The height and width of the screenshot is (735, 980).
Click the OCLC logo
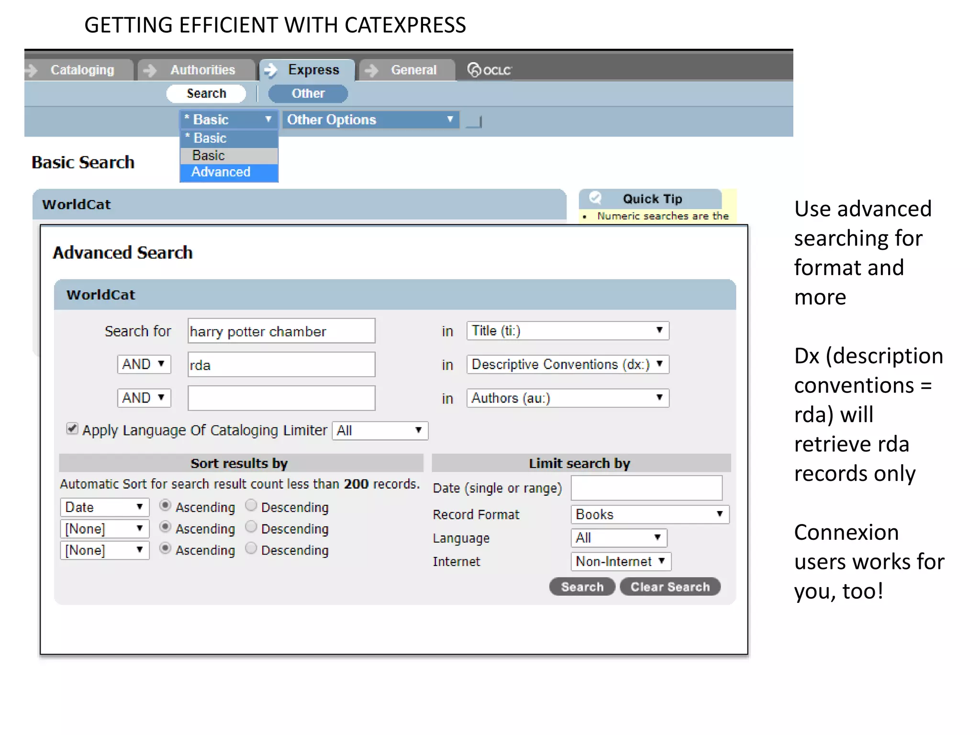(x=489, y=70)
